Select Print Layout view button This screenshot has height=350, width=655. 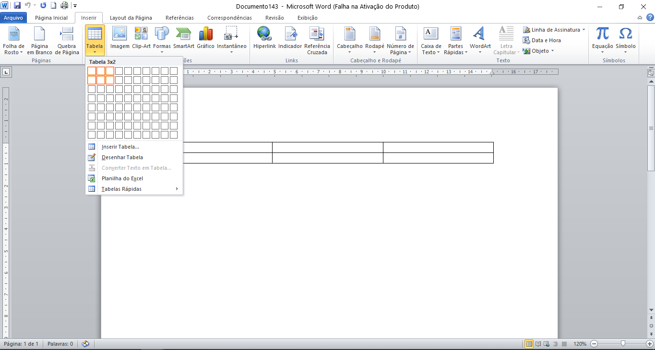click(529, 344)
